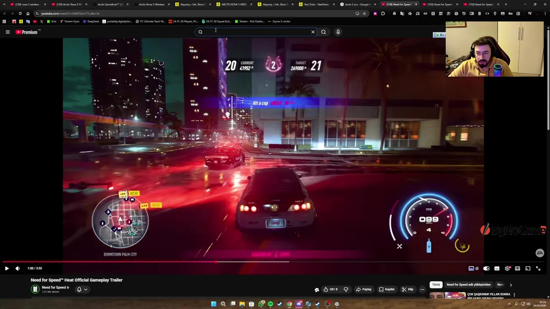Like the video (281 B)
This screenshot has width=550, height=309.
point(330,289)
